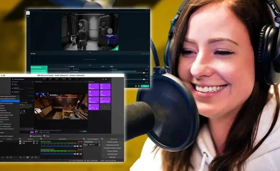Screen dimensions: 280x171
Task: Click the help icon in Stream Manager
Action: [x=103, y=79]
